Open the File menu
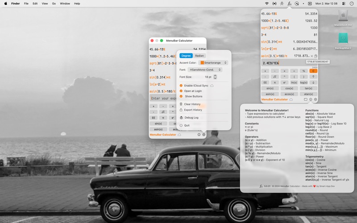 coord(26,4)
